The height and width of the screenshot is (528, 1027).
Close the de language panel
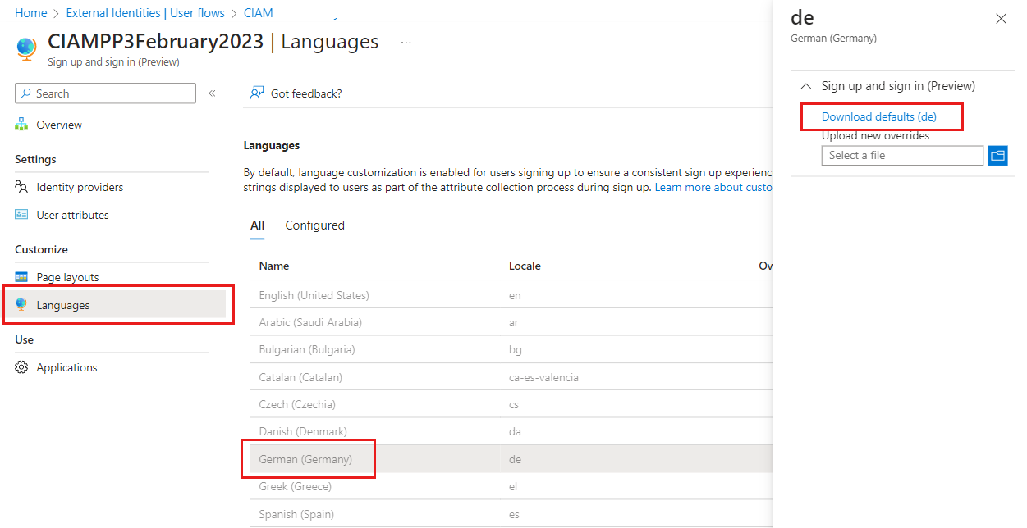click(1001, 19)
